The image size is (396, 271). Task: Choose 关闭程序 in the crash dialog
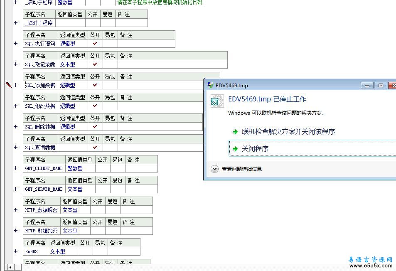pyautogui.click(x=255, y=149)
